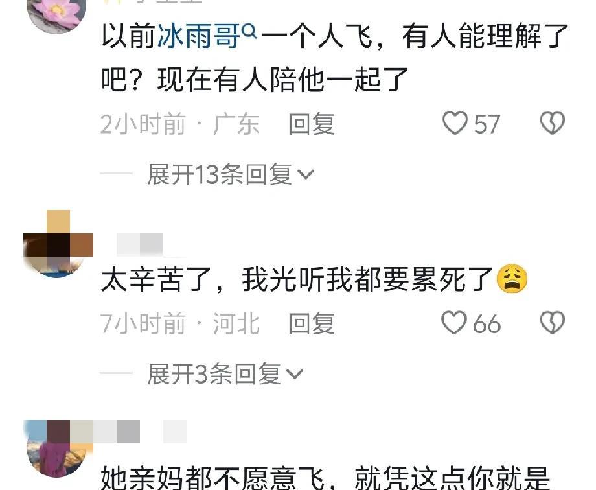Tap the comment text 她亲妈都不愿意飞
Viewport: 596px width, 490px height.
(x=213, y=478)
